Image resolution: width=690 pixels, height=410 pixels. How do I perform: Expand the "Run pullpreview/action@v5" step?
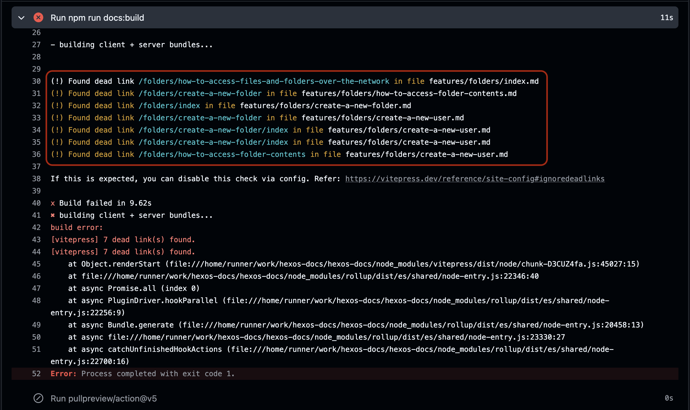[104, 398]
